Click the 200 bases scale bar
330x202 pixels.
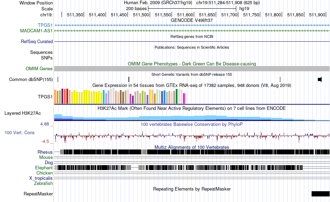192,9
